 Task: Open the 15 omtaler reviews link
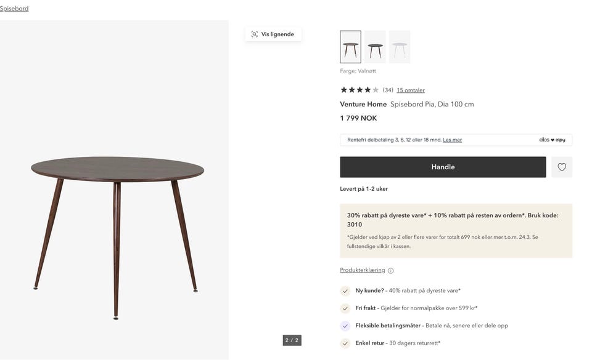point(411,90)
